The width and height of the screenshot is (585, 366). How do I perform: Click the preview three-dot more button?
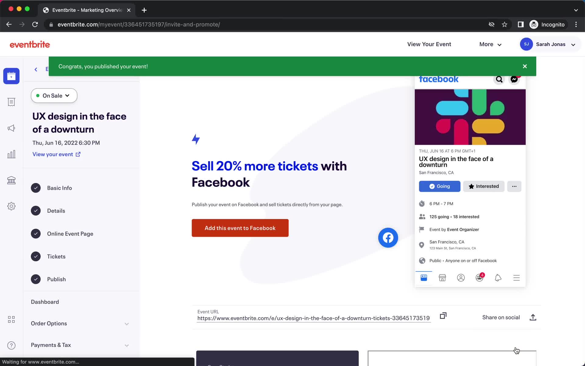click(x=514, y=186)
